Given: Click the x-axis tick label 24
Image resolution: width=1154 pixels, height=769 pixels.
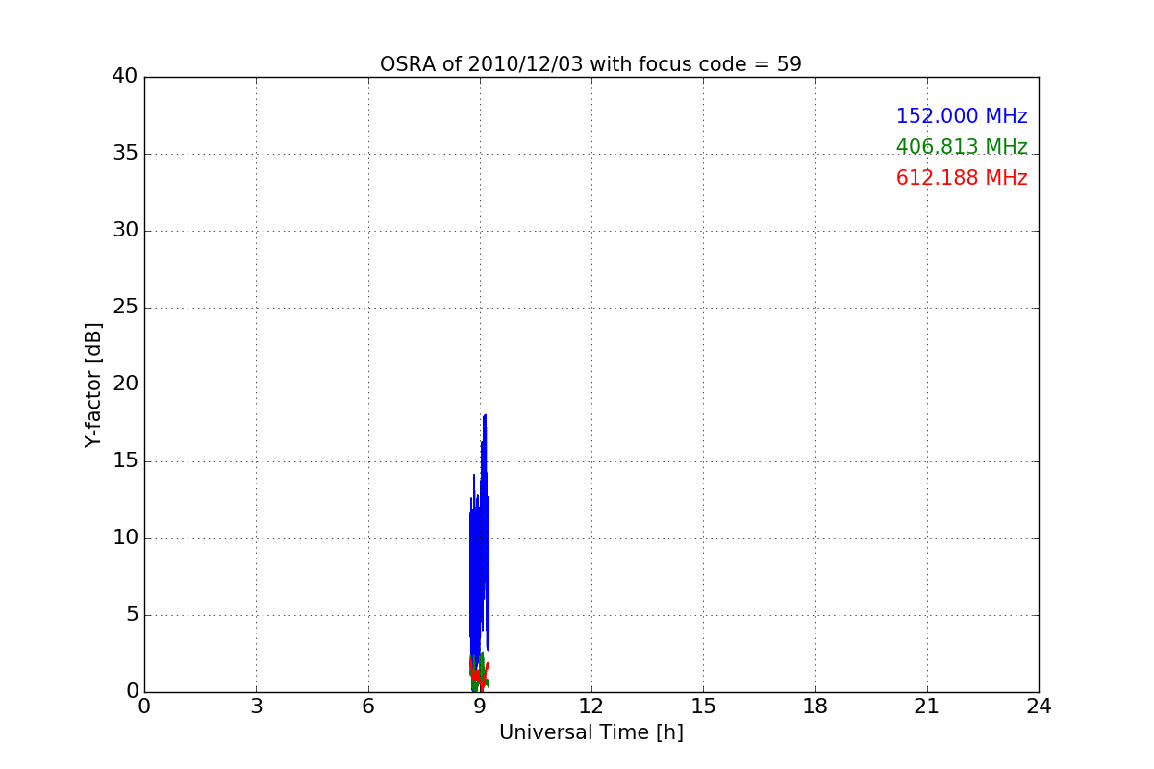Looking at the screenshot, I should tap(1039, 707).
